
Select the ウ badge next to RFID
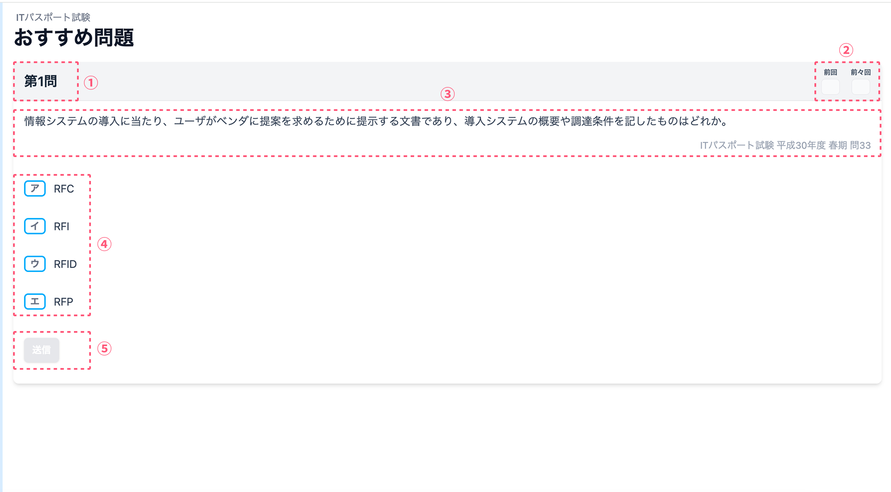(34, 264)
